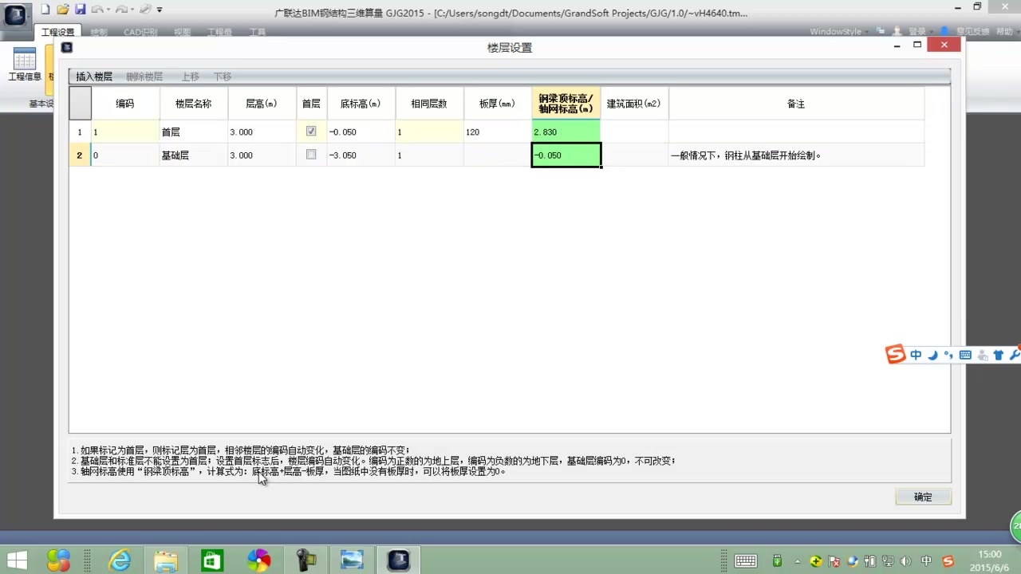This screenshot has width=1021, height=574.
Task: Open Sogou toolbox wrench icon
Action: 1015,355
